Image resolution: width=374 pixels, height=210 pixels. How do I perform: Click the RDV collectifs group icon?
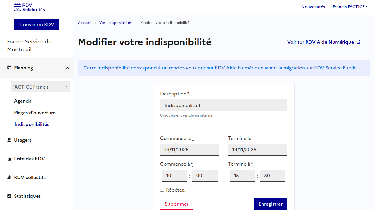pos(9,178)
